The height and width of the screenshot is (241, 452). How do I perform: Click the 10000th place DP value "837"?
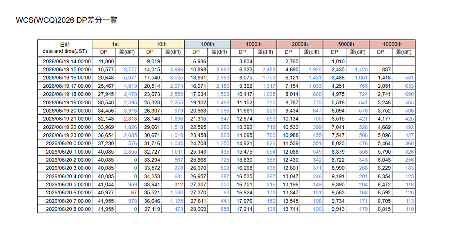[x=386, y=69]
